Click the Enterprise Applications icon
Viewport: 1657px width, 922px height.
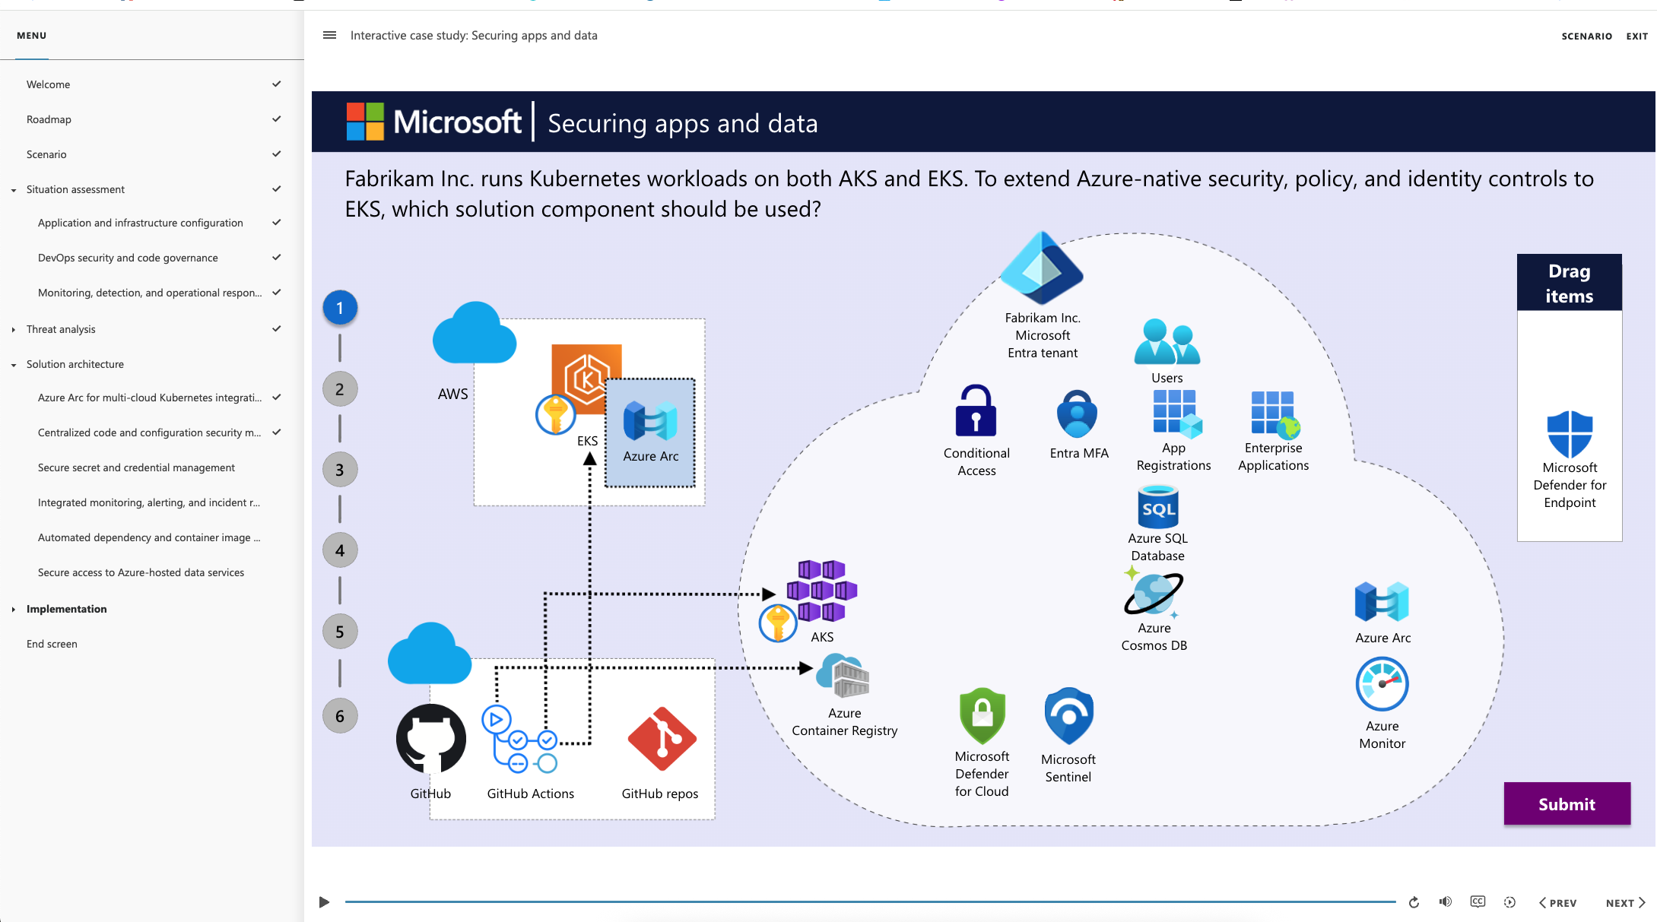1275,415
